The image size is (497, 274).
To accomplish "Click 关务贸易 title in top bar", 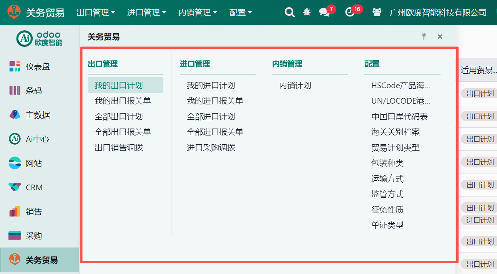I will (x=45, y=12).
